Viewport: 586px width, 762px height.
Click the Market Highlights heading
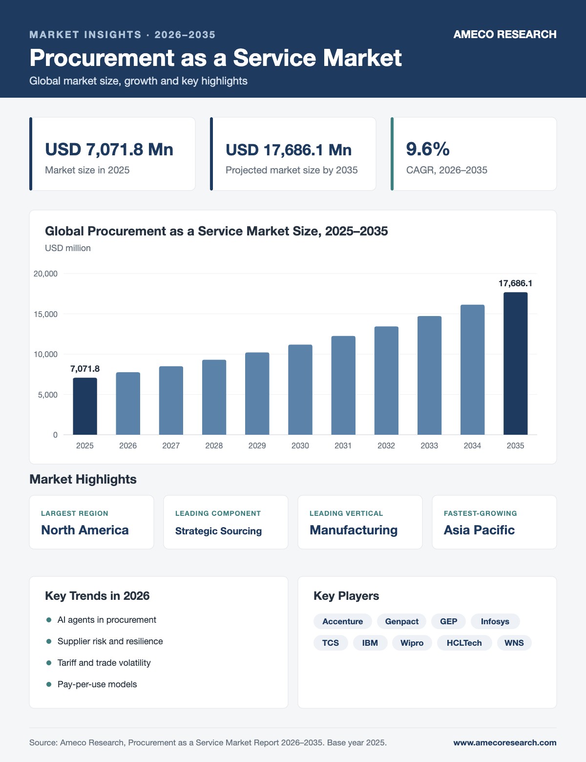83,479
